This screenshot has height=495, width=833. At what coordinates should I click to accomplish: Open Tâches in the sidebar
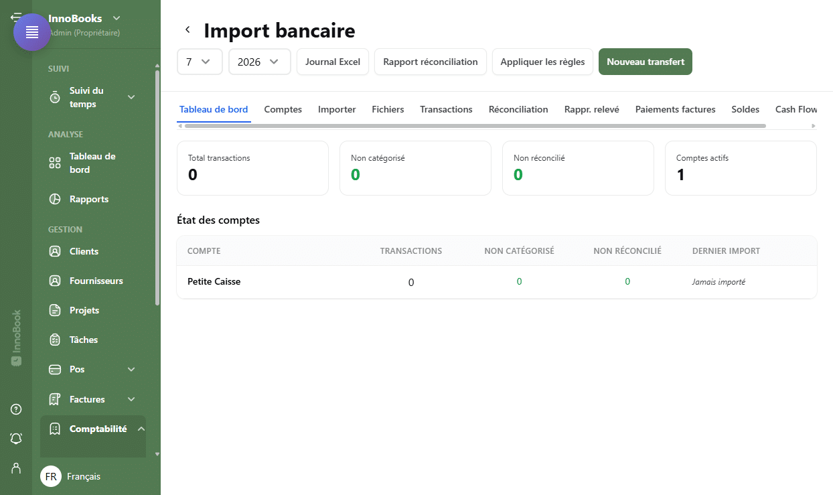[84, 340]
